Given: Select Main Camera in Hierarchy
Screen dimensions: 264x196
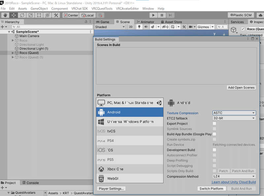Looking at the screenshot, I should (x=29, y=36).
